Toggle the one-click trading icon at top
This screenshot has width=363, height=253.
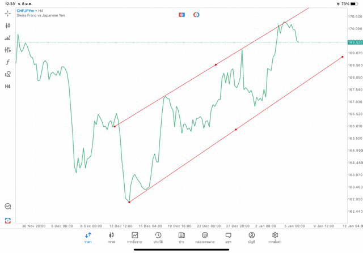point(181,14)
